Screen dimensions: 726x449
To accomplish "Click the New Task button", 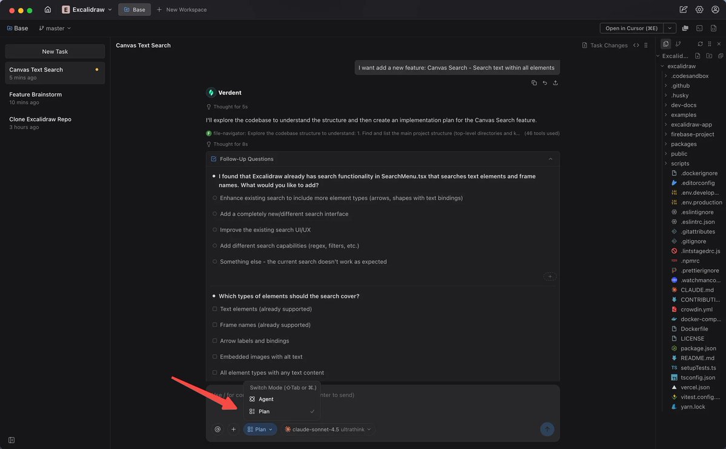I will tap(54, 51).
